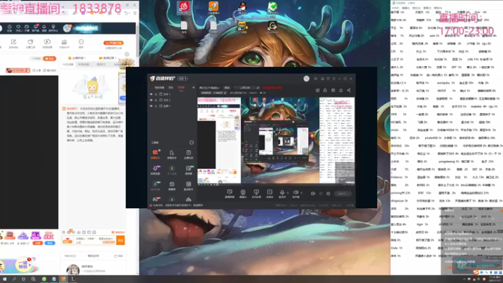Open the first orange toolbox tool

point(155,154)
